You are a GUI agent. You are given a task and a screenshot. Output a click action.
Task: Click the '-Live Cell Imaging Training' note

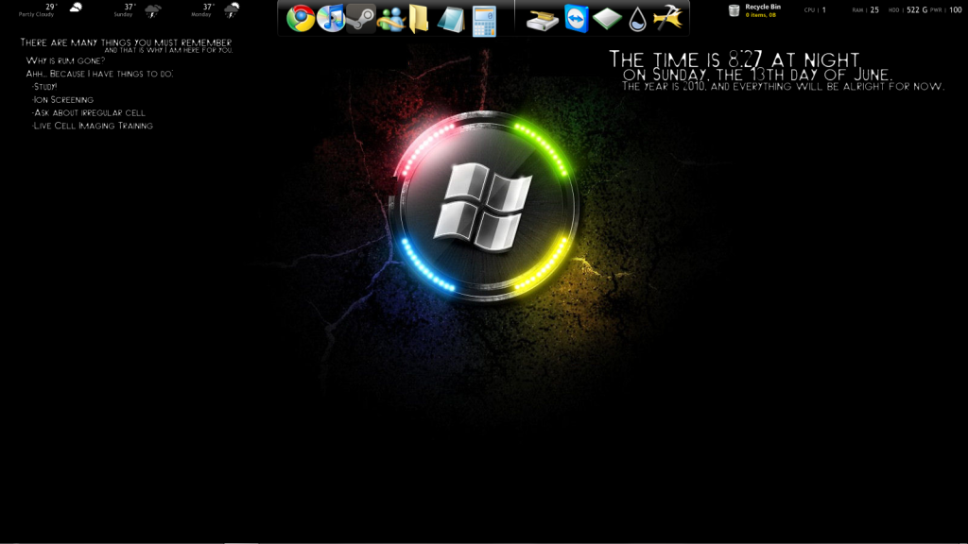(x=92, y=126)
